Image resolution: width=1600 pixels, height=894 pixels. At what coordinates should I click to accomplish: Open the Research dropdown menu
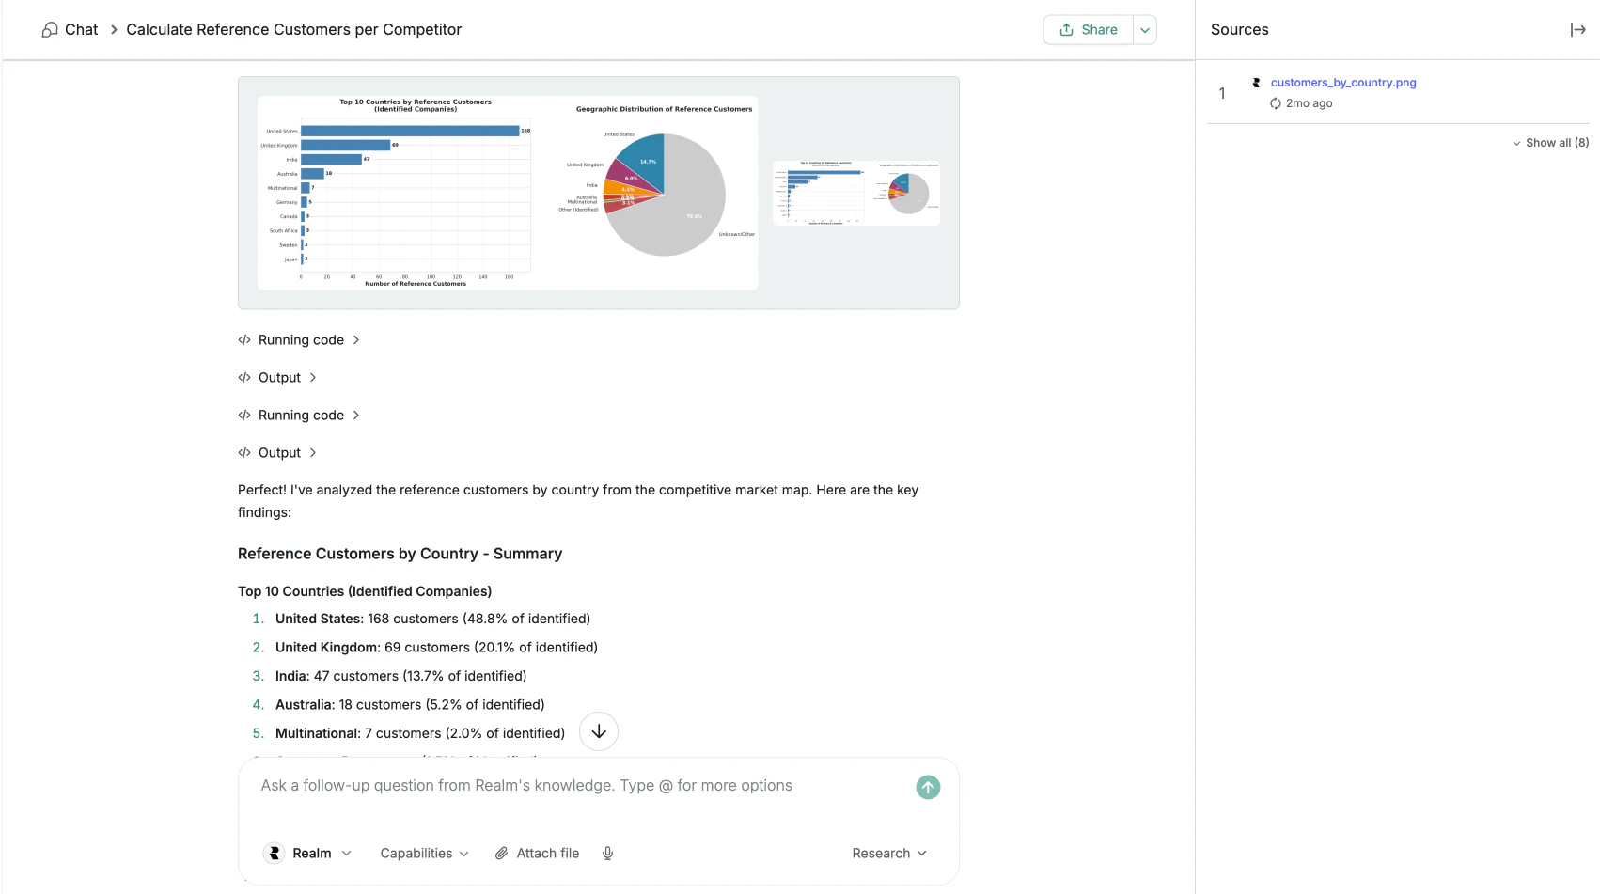tap(887, 853)
